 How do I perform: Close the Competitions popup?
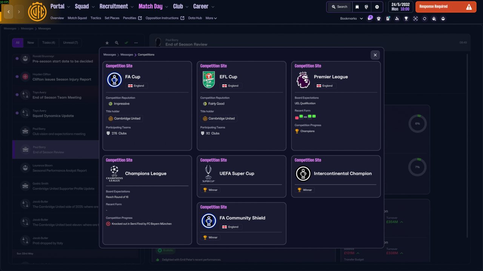[375, 55]
